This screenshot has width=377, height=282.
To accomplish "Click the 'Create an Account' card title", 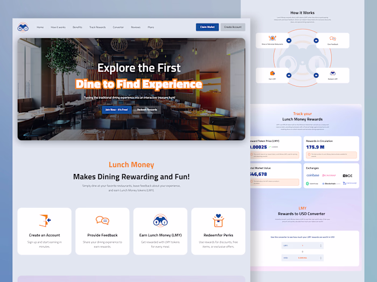I will coord(45,235).
